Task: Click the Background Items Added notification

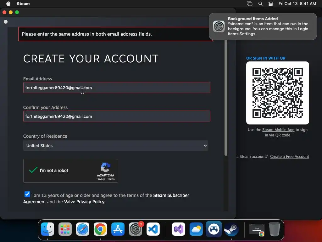Action: [x=263, y=26]
